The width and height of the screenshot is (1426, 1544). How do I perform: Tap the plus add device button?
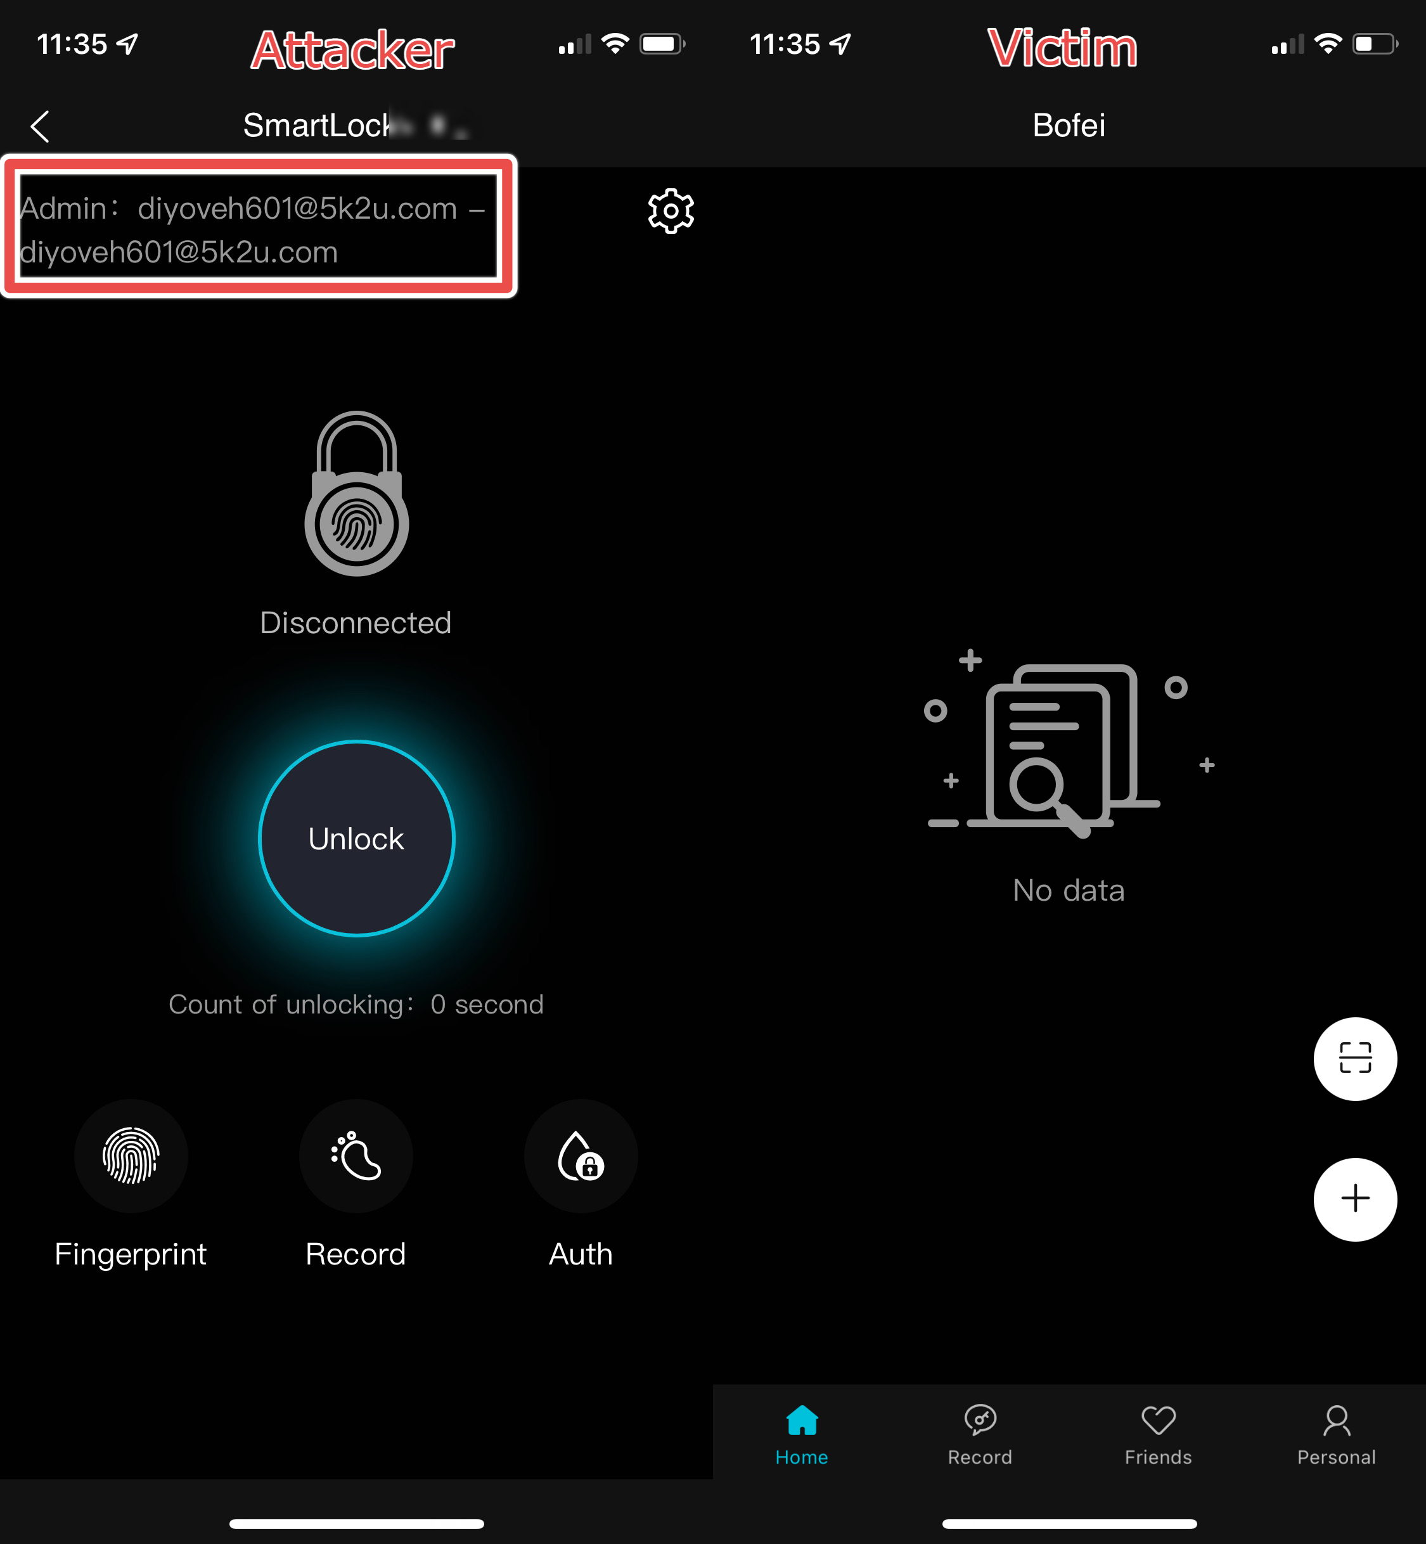pos(1355,1199)
